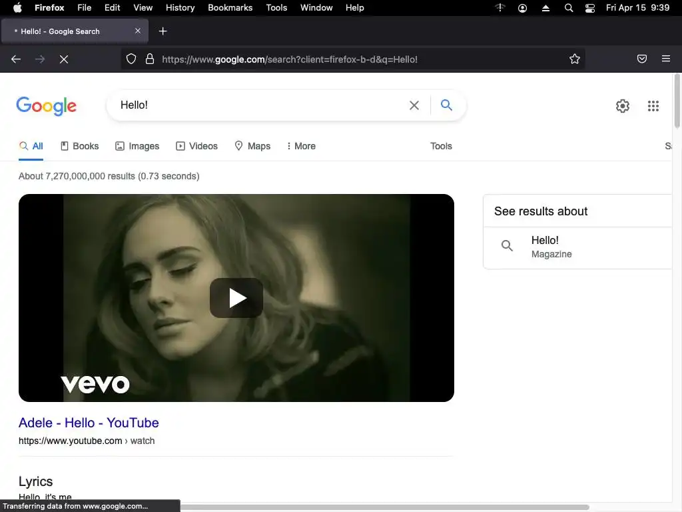Open the Tools menu in menu bar
The height and width of the screenshot is (512, 682).
276,8
